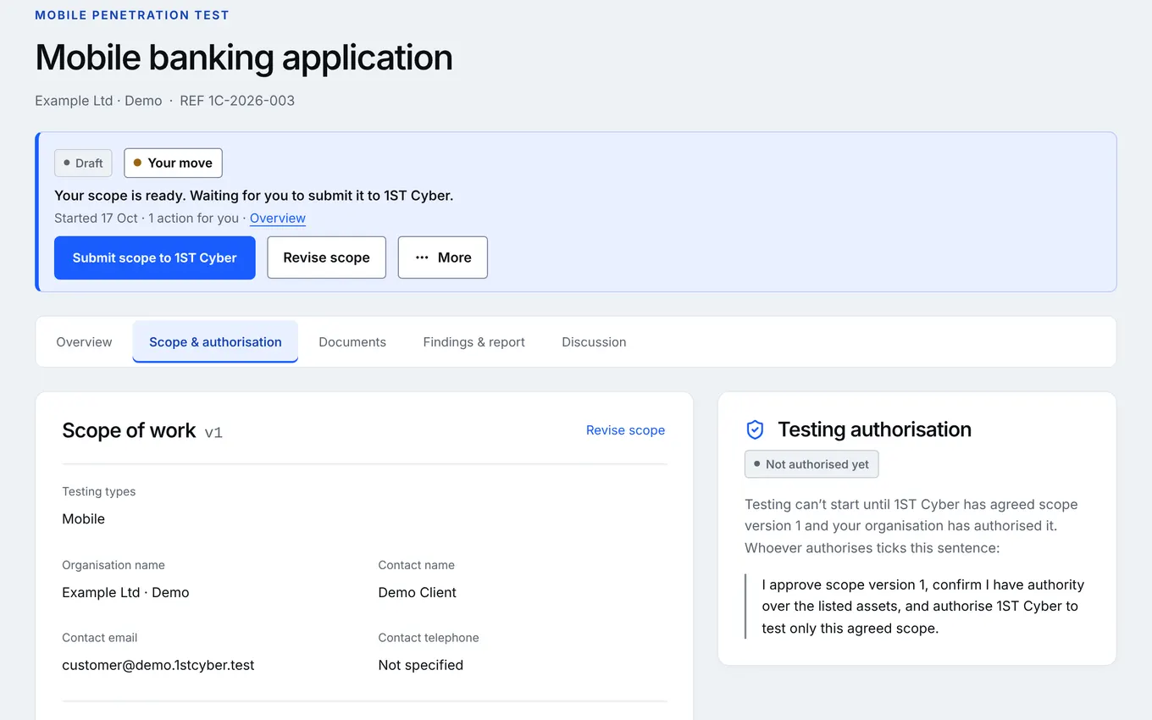Viewport: 1152px width, 720px height.
Task: Click reference text REF 1C-2026-003
Action: [x=237, y=101]
